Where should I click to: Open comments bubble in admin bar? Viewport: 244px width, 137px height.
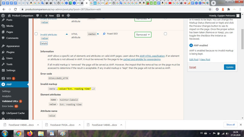(x=39, y=16)
